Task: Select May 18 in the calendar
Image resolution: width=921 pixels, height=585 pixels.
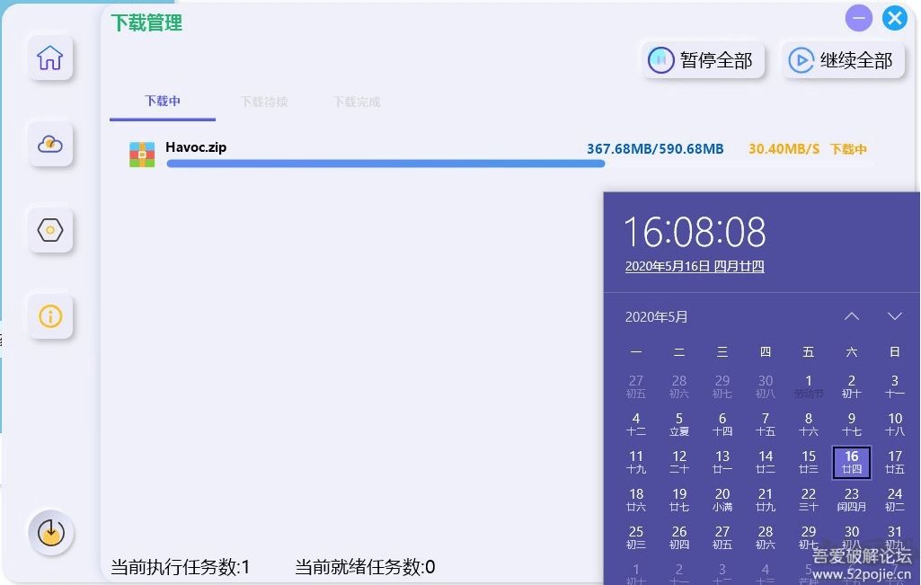Action: [636, 500]
